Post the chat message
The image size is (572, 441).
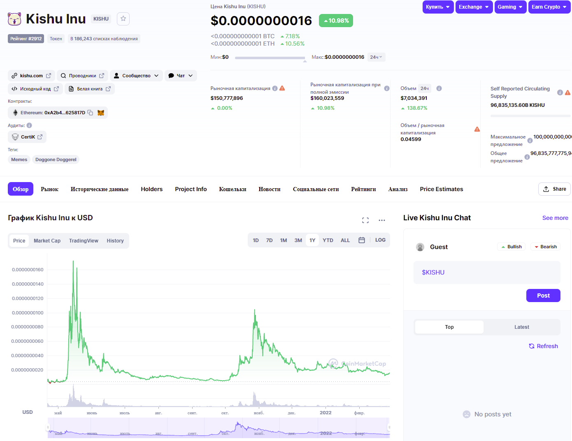(543, 296)
